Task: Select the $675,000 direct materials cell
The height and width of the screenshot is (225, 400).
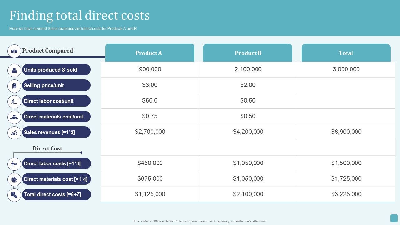Action: (x=150, y=179)
